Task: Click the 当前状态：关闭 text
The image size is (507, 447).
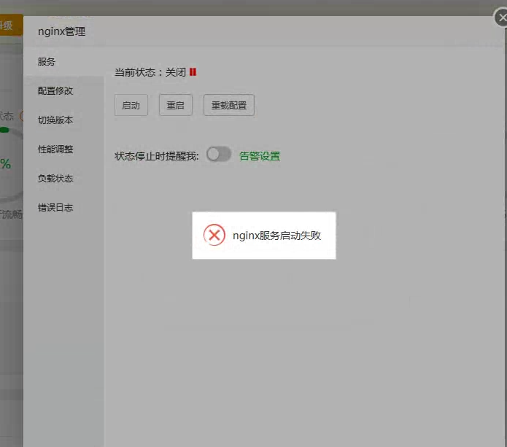Action: click(x=150, y=72)
